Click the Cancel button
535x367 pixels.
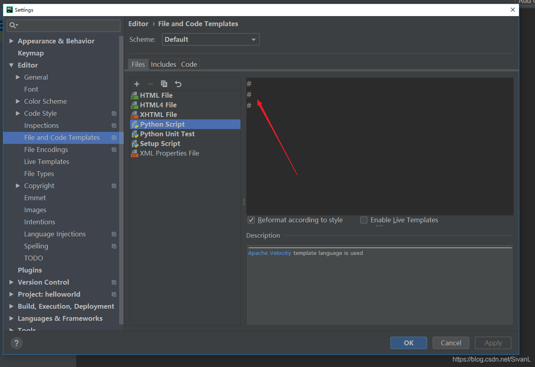[x=451, y=343]
